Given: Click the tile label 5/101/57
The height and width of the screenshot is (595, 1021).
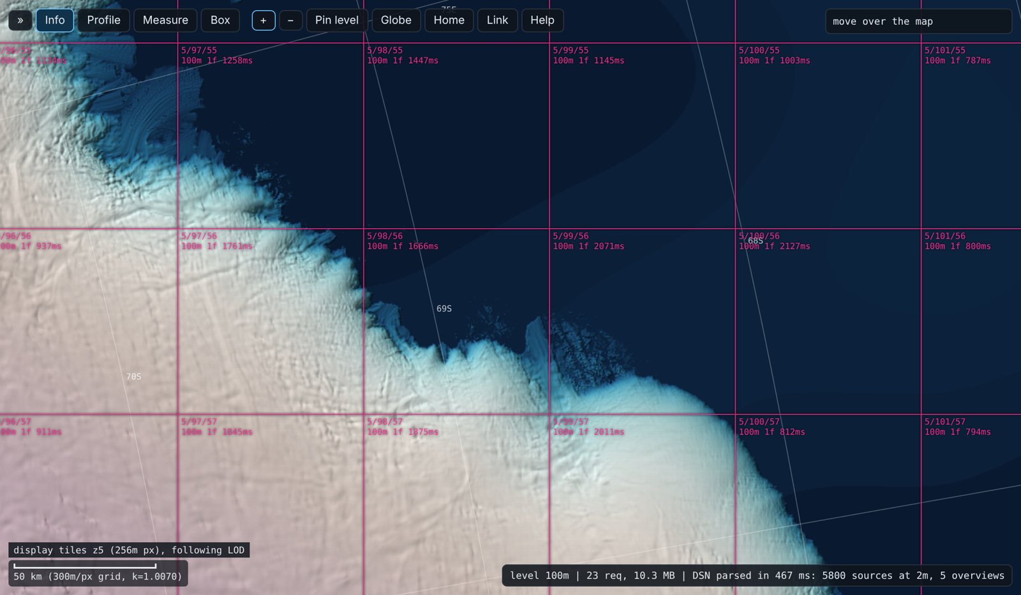Looking at the screenshot, I should pyautogui.click(x=945, y=422).
